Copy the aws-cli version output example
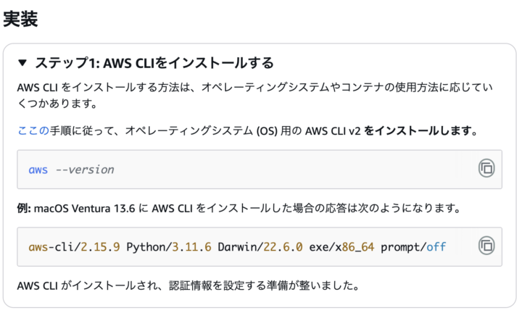522x313 pixels. pyautogui.click(x=486, y=246)
